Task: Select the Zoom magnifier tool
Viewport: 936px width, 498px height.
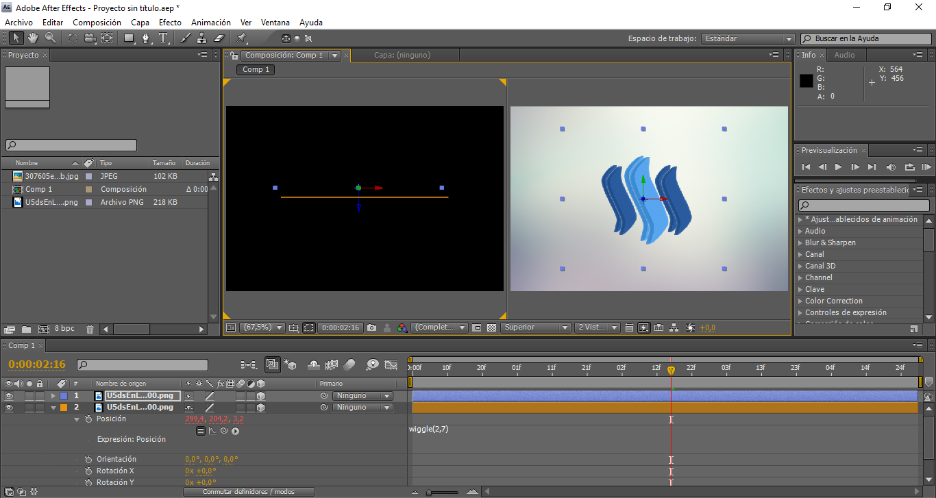Action: coord(50,38)
